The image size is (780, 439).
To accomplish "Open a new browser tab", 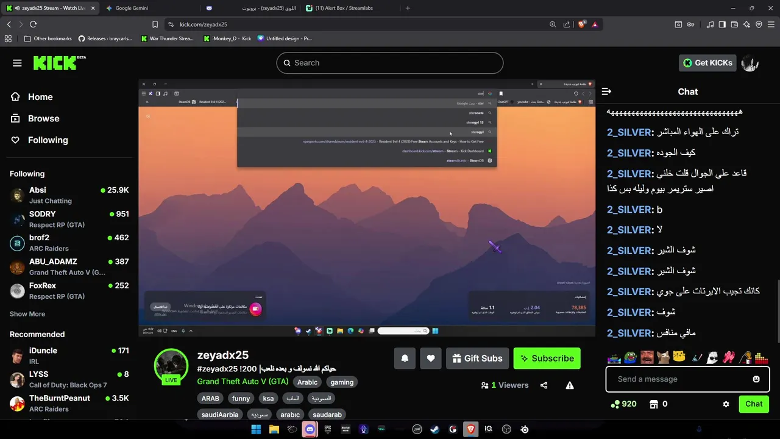I will (x=408, y=8).
